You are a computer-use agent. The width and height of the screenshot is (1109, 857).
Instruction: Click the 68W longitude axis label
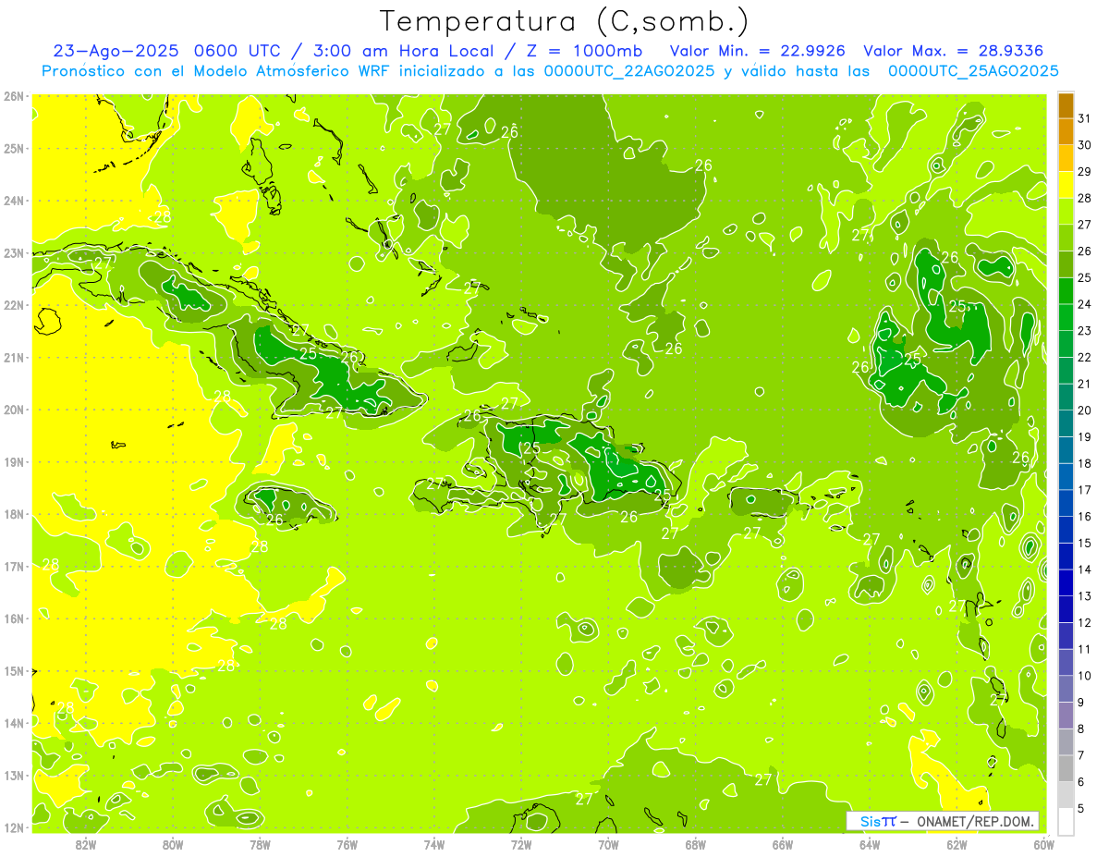coord(695,844)
